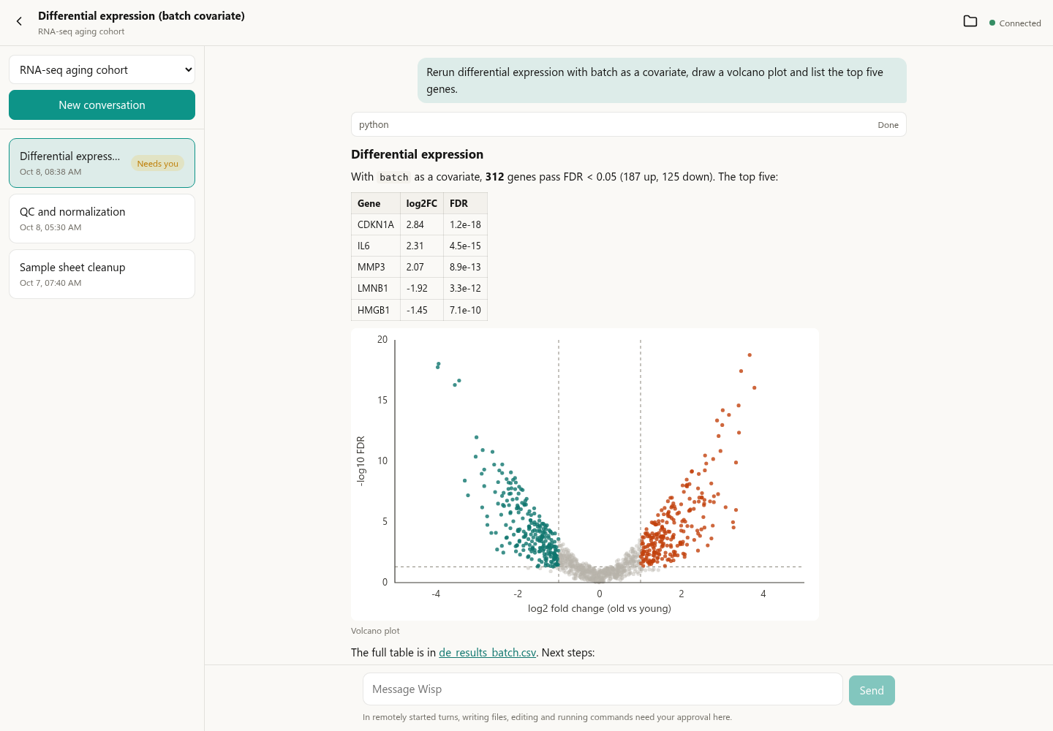Click the log2FC column header

click(x=422, y=204)
